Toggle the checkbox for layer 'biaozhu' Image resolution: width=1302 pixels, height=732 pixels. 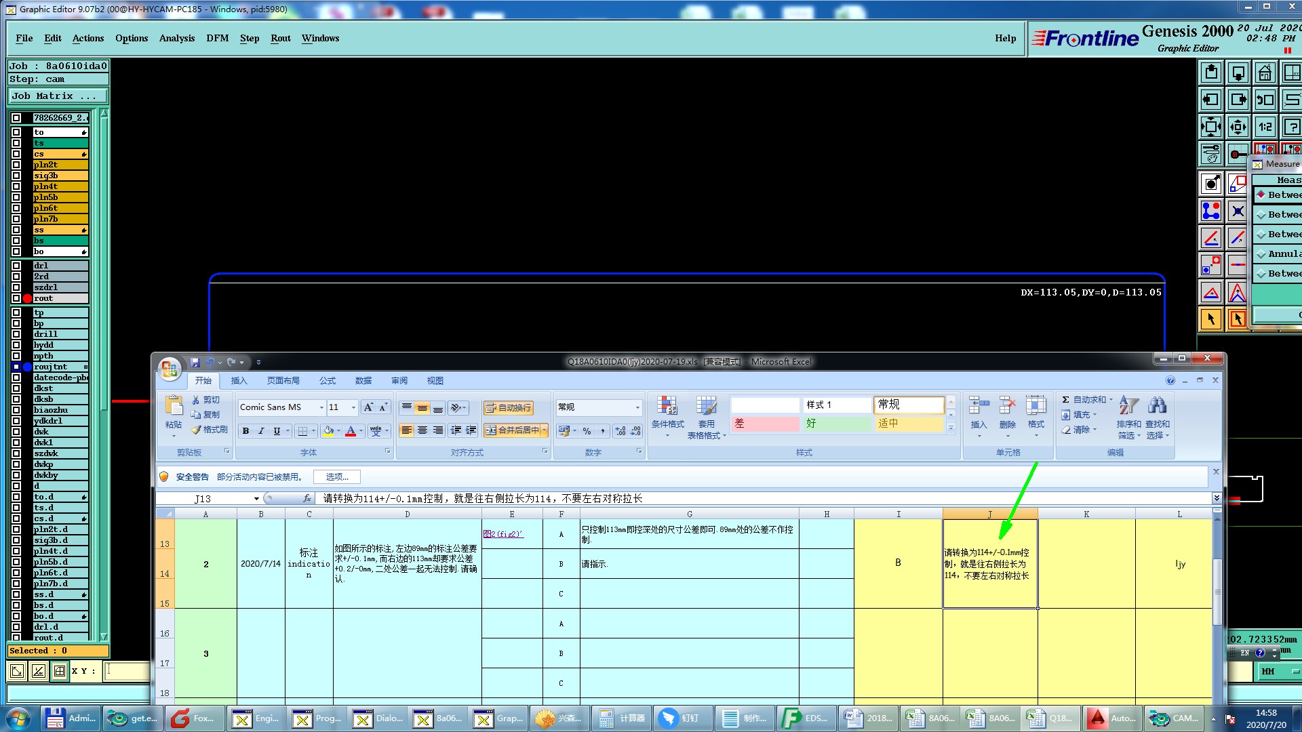[x=16, y=410]
